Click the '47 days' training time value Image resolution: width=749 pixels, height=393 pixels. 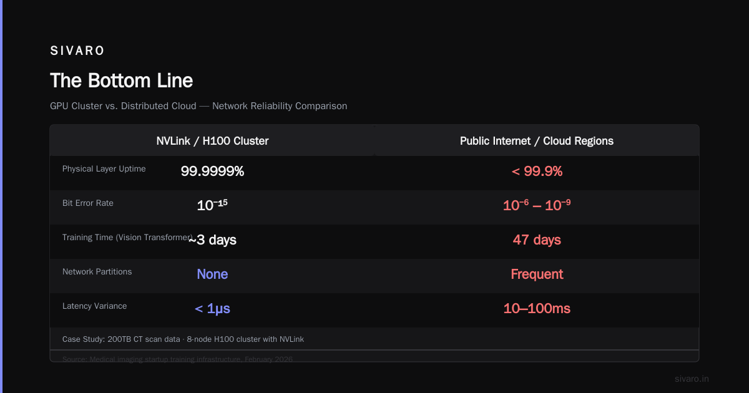pyautogui.click(x=537, y=240)
